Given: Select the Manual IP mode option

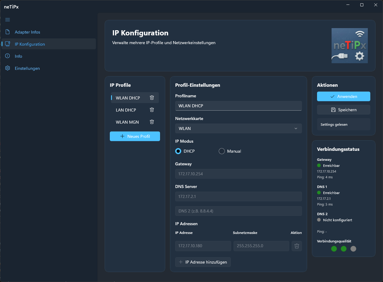Looking at the screenshot, I should click(x=221, y=151).
